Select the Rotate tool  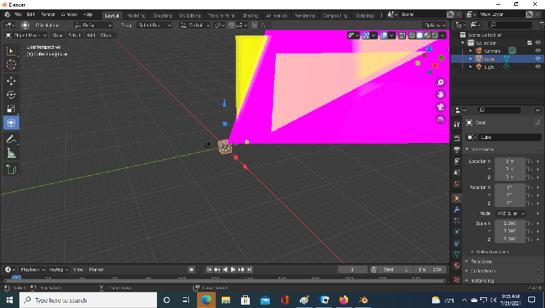11,95
